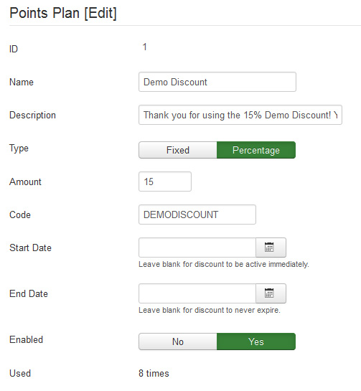The image size is (361, 391).
Task: Click the empty Start Date text field
Action: tap(197, 248)
